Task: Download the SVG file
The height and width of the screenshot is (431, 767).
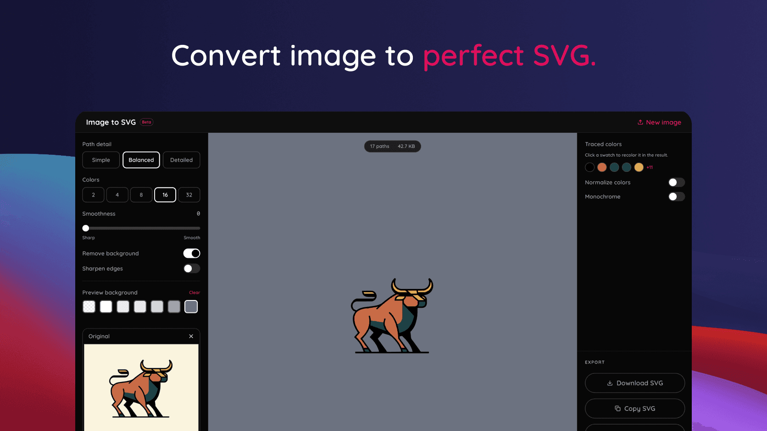Action: 635,383
